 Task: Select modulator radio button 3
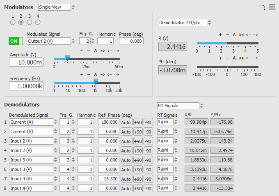click(30, 22)
